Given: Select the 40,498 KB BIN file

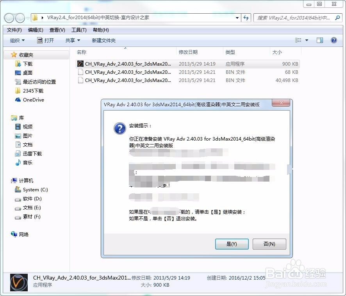Looking at the screenshot, I should 187,80.
